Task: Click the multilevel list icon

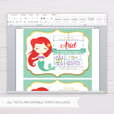Action: 37,19
